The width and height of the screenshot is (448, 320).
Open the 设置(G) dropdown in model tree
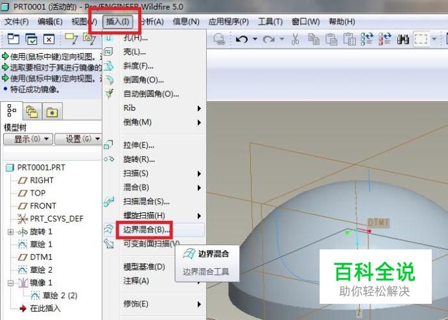79,139
